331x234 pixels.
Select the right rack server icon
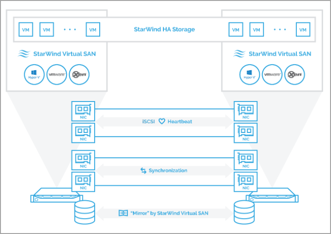pyautogui.click(x=272, y=195)
